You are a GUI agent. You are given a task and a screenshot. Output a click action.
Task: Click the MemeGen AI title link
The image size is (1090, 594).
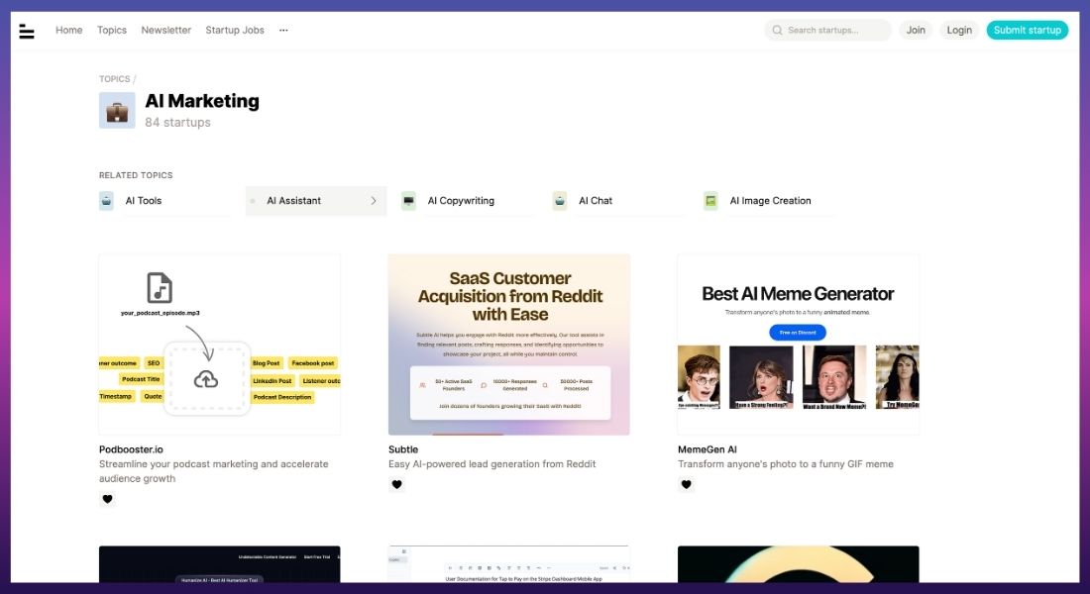point(708,449)
